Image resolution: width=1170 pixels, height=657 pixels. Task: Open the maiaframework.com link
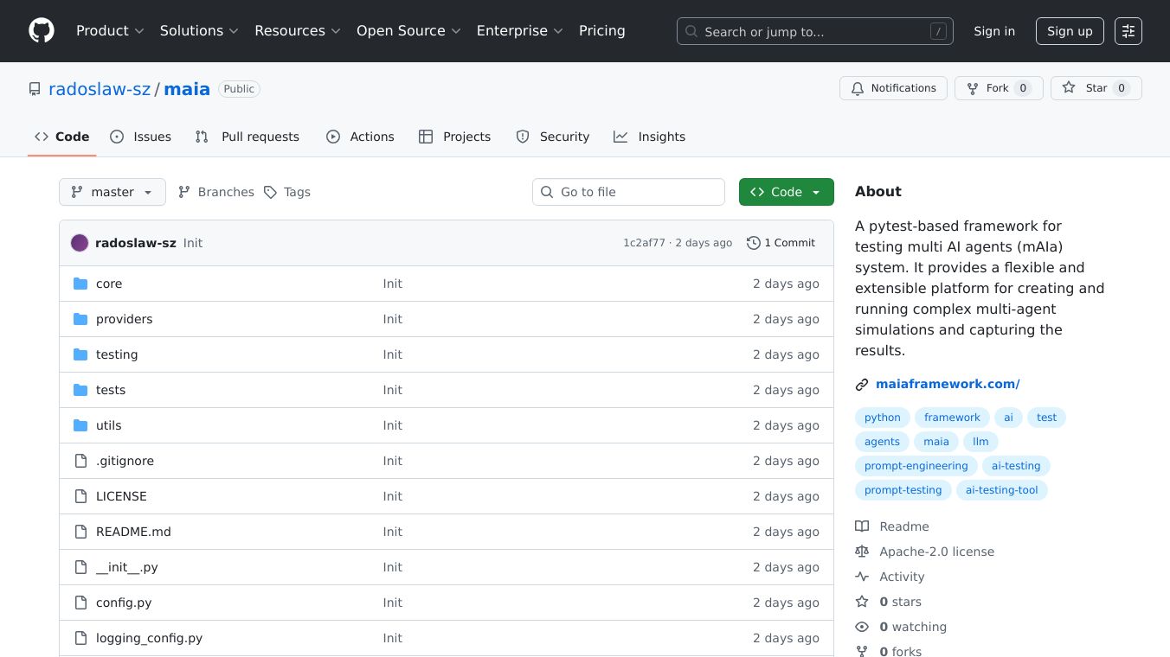tap(948, 384)
